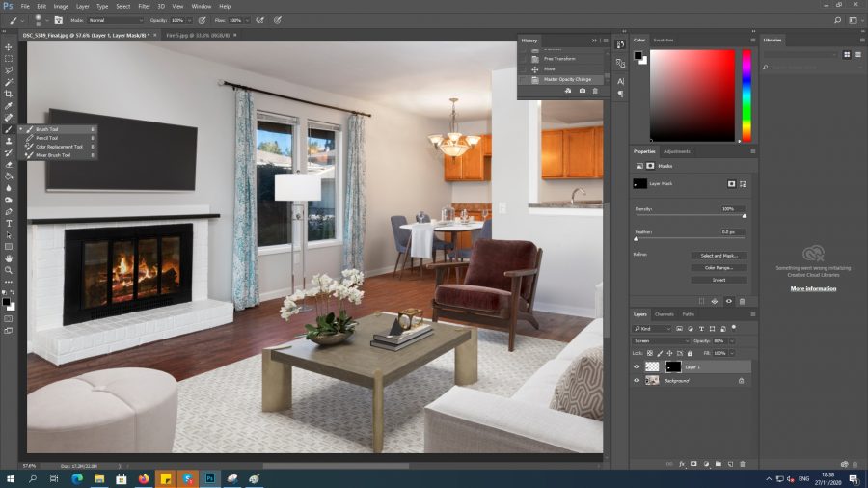Click the apply mask icon in Properties
Screen dimensions: 868x488
coord(715,301)
